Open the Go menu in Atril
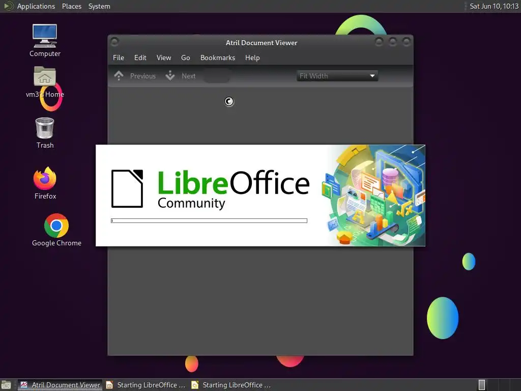Image resolution: width=521 pixels, height=391 pixels. point(185,58)
